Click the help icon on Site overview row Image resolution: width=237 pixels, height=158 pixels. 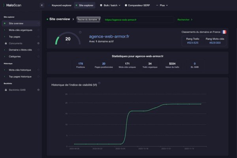38,23
